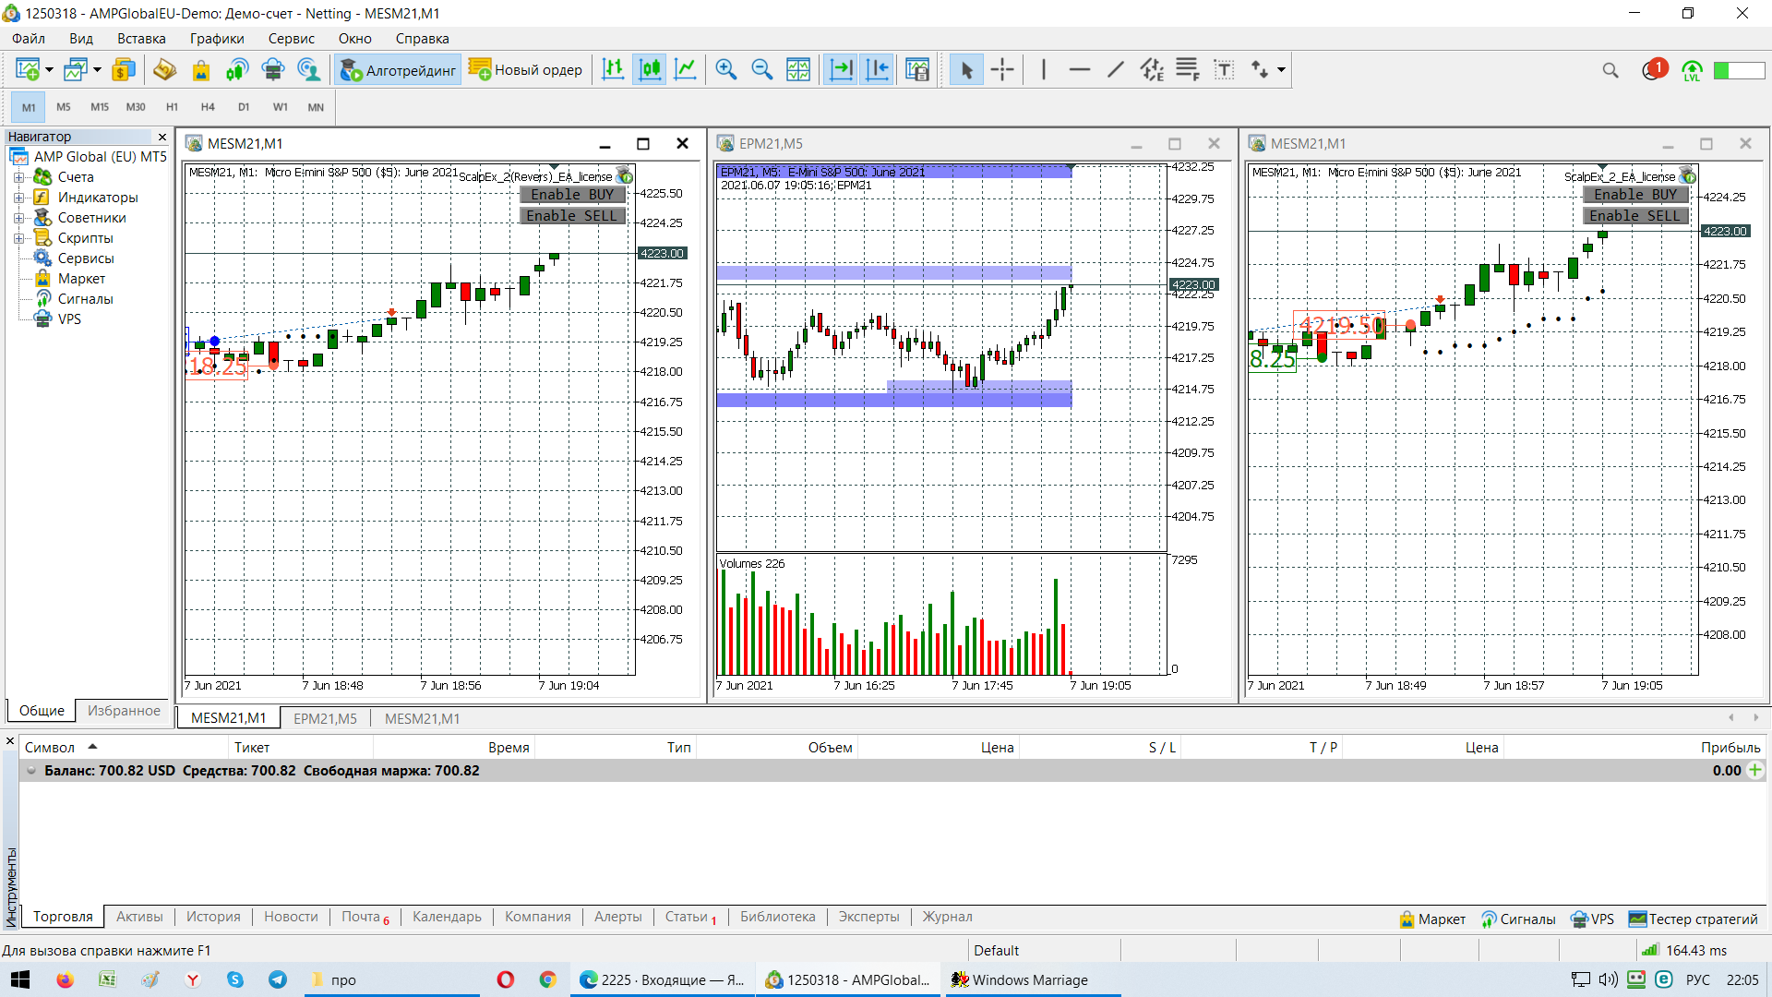
Task: Expand the Индикаторы tree node
Action: click(18, 198)
